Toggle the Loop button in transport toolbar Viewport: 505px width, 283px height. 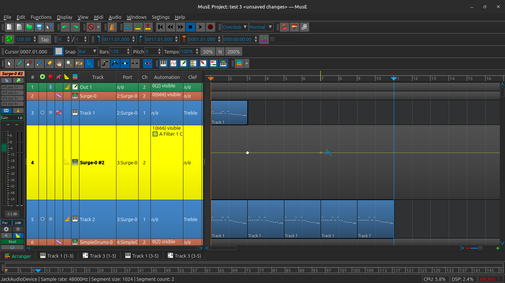pyautogui.click(x=128, y=27)
